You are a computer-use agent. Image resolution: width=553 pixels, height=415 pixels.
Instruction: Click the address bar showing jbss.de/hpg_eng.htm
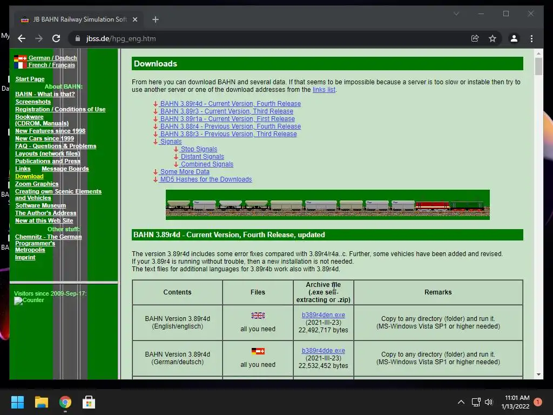272,38
